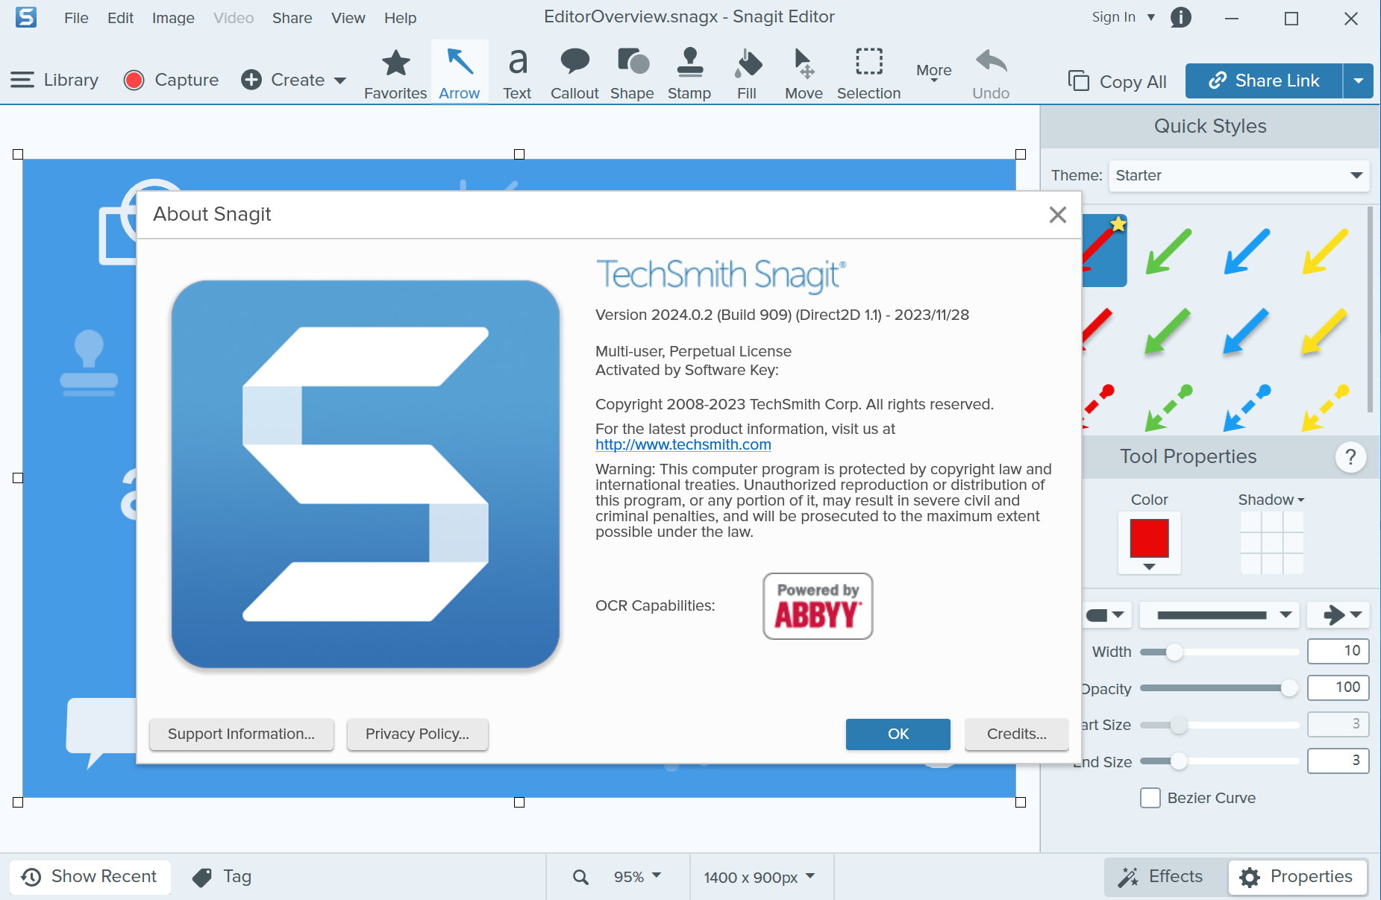Click Show Recent in the status bar
The image size is (1381, 900).
pos(90,877)
